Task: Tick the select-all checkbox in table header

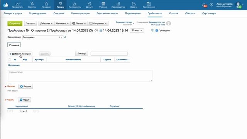Action: pos(10,59)
